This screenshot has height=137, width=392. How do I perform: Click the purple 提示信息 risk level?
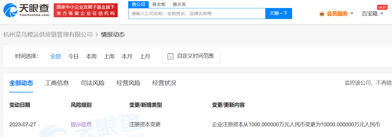click(x=81, y=125)
